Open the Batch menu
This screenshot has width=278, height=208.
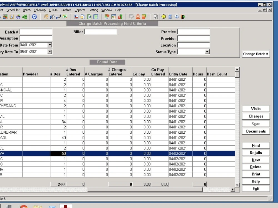[x=27, y=10]
